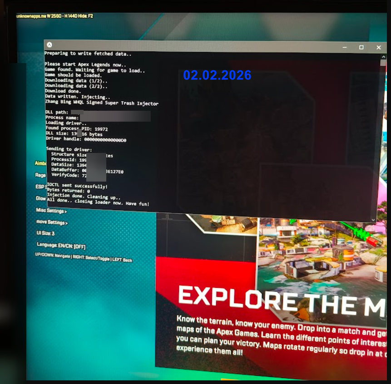The width and height of the screenshot is (391, 384).
Task: Open the ESP settings entry
Action: pos(40,187)
